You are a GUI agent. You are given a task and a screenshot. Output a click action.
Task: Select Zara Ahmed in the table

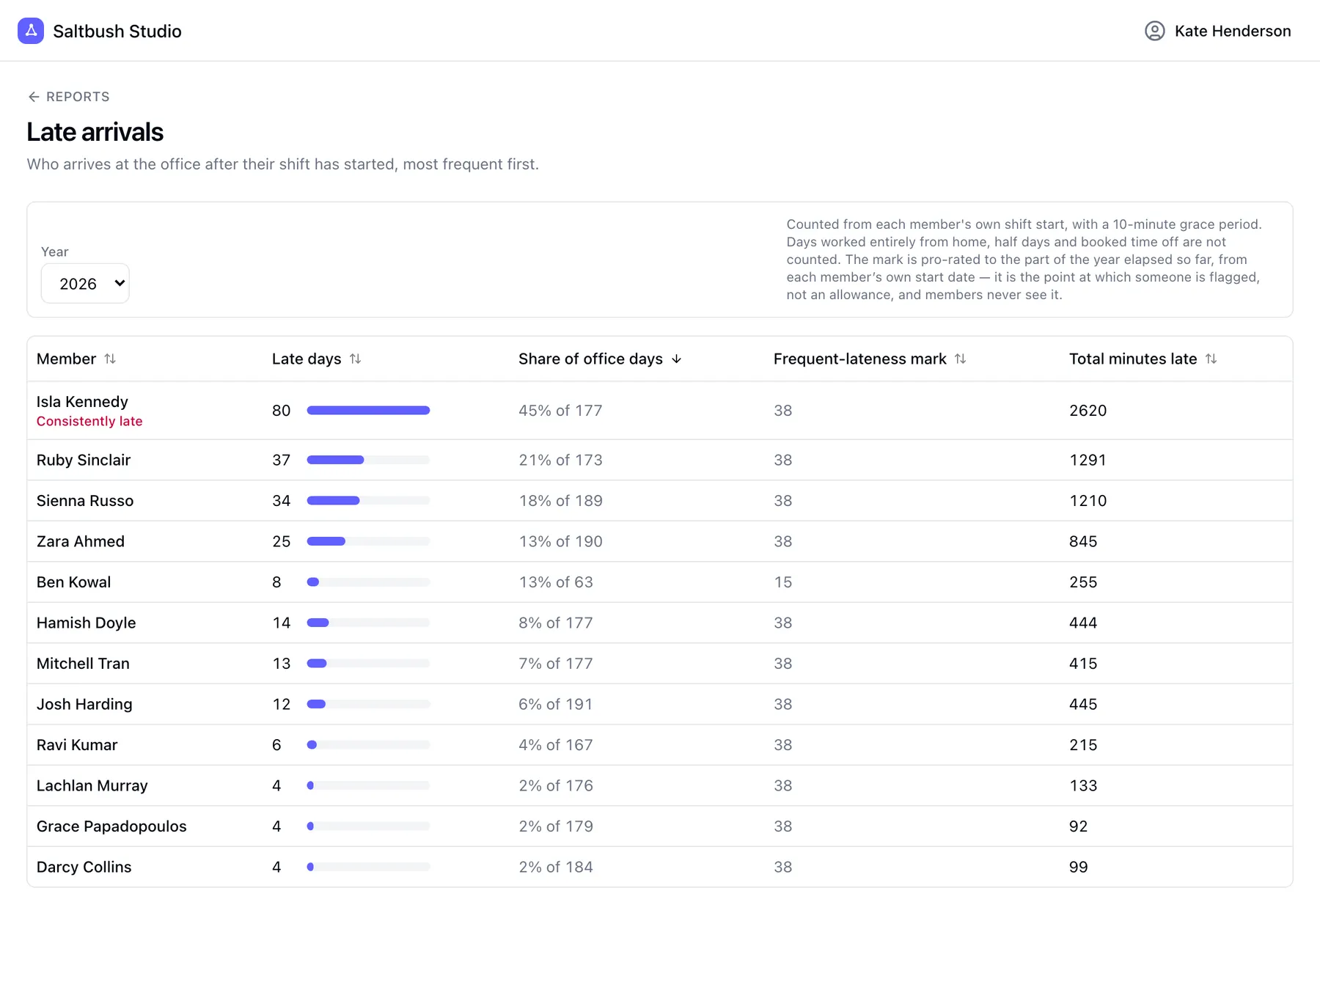tap(81, 541)
